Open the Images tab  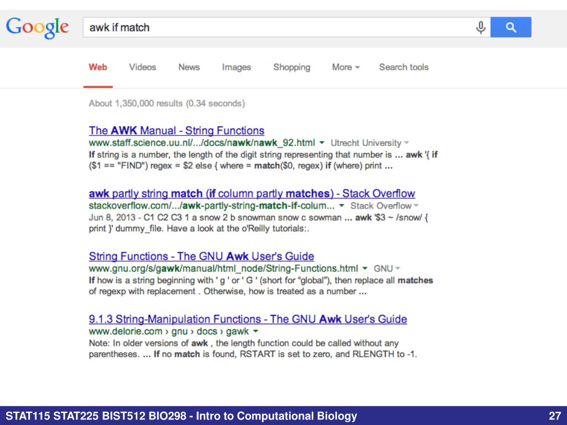[x=236, y=67]
